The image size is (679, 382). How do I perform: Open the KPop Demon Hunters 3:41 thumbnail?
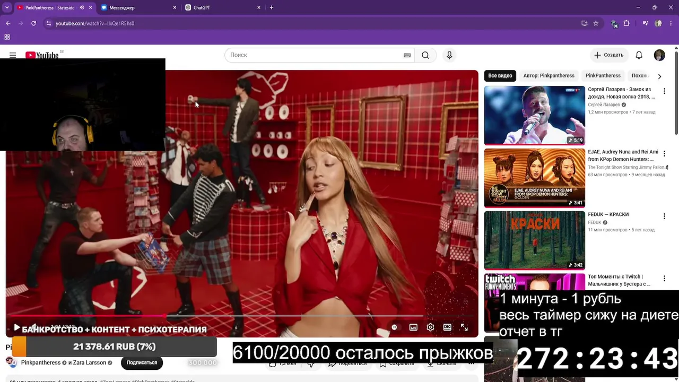pyautogui.click(x=534, y=178)
